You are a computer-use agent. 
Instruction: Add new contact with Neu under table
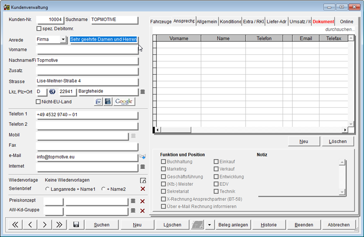304,141
